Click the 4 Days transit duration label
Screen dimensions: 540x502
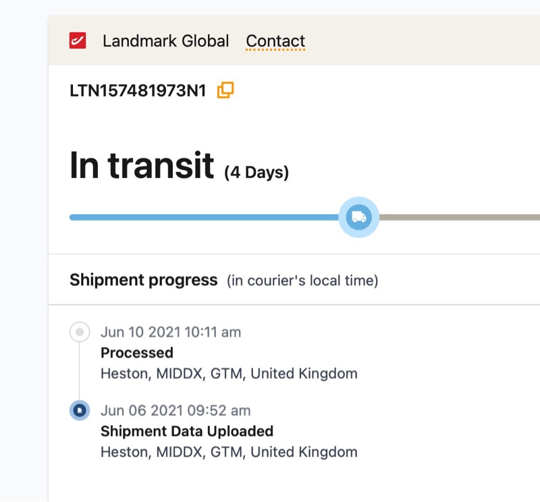click(x=256, y=173)
